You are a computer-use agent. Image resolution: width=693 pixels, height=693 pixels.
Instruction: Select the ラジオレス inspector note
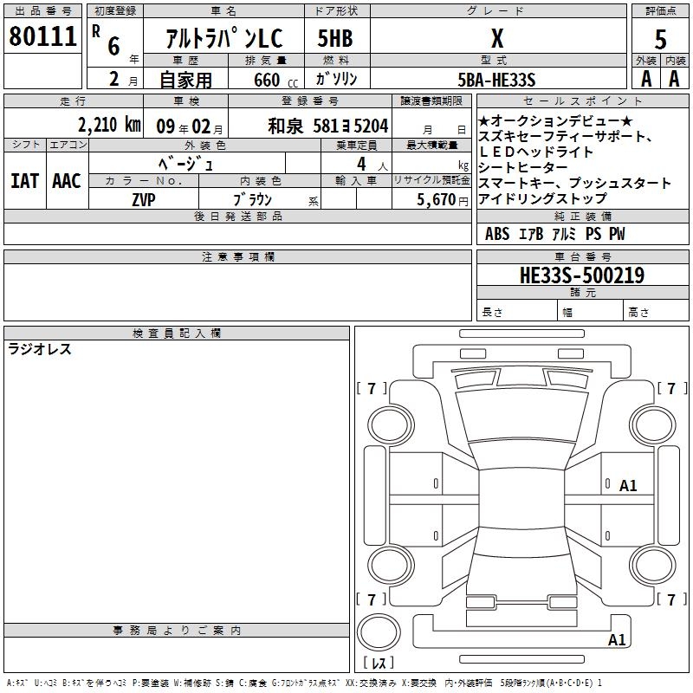40,349
